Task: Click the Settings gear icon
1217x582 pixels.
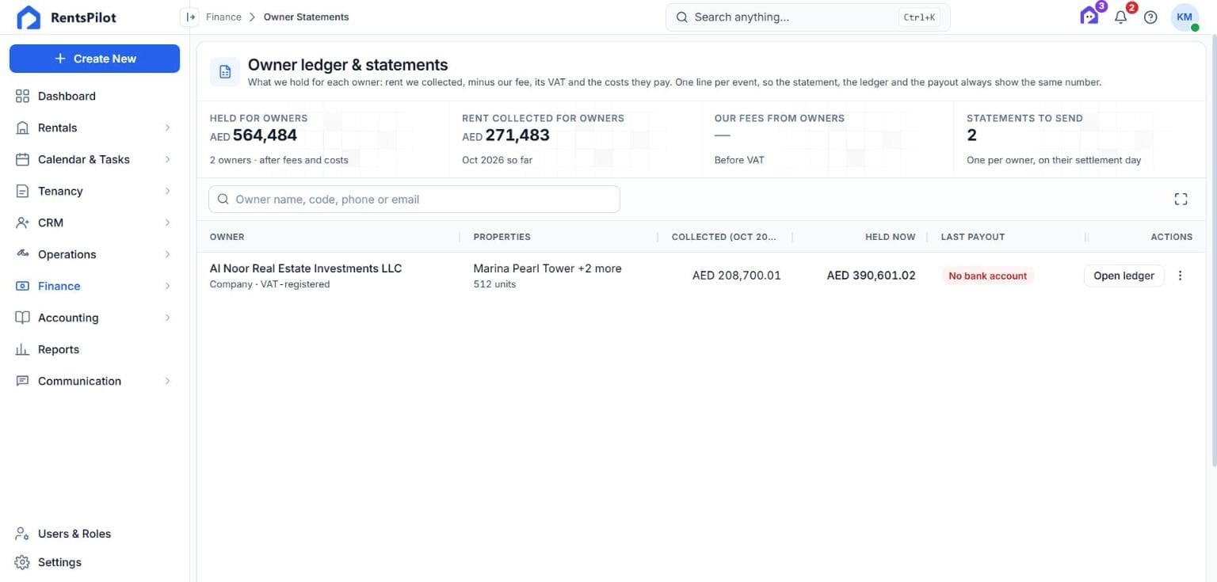Action: pyautogui.click(x=22, y=562)
